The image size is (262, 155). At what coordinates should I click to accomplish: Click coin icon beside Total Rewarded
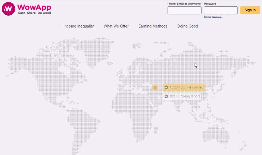(166, 87)
